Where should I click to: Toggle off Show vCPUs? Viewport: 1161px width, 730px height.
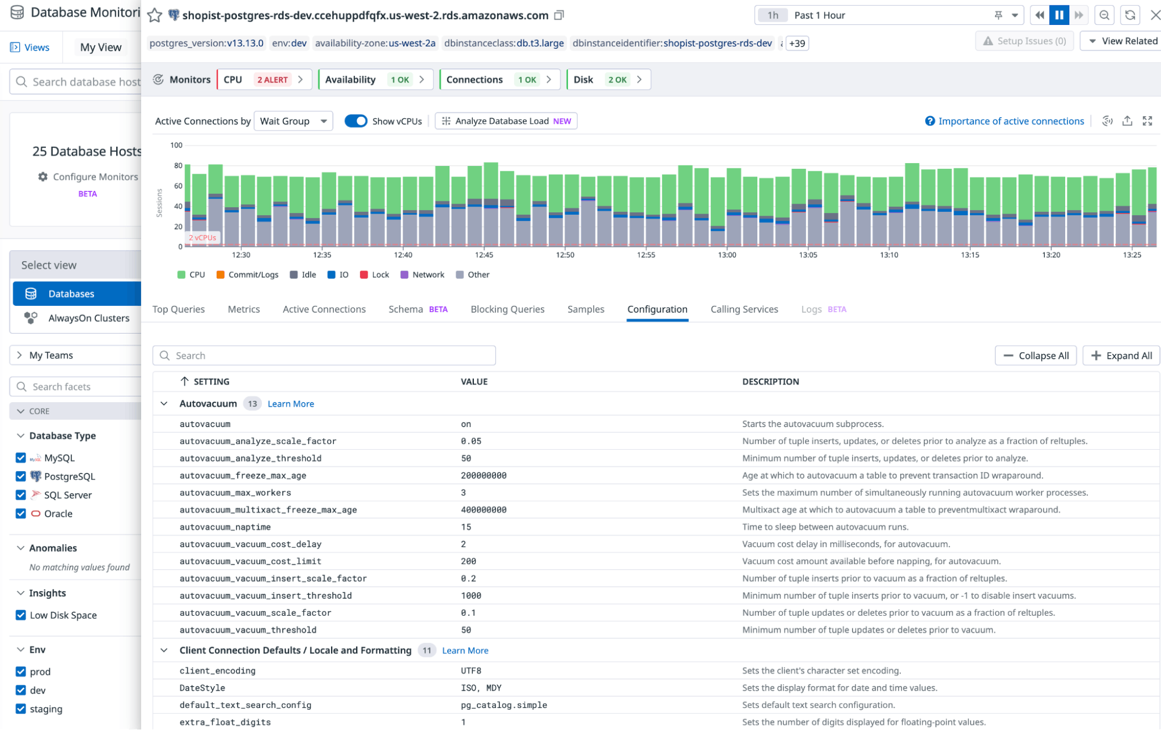pyautogui.click(x=356, y=121)
